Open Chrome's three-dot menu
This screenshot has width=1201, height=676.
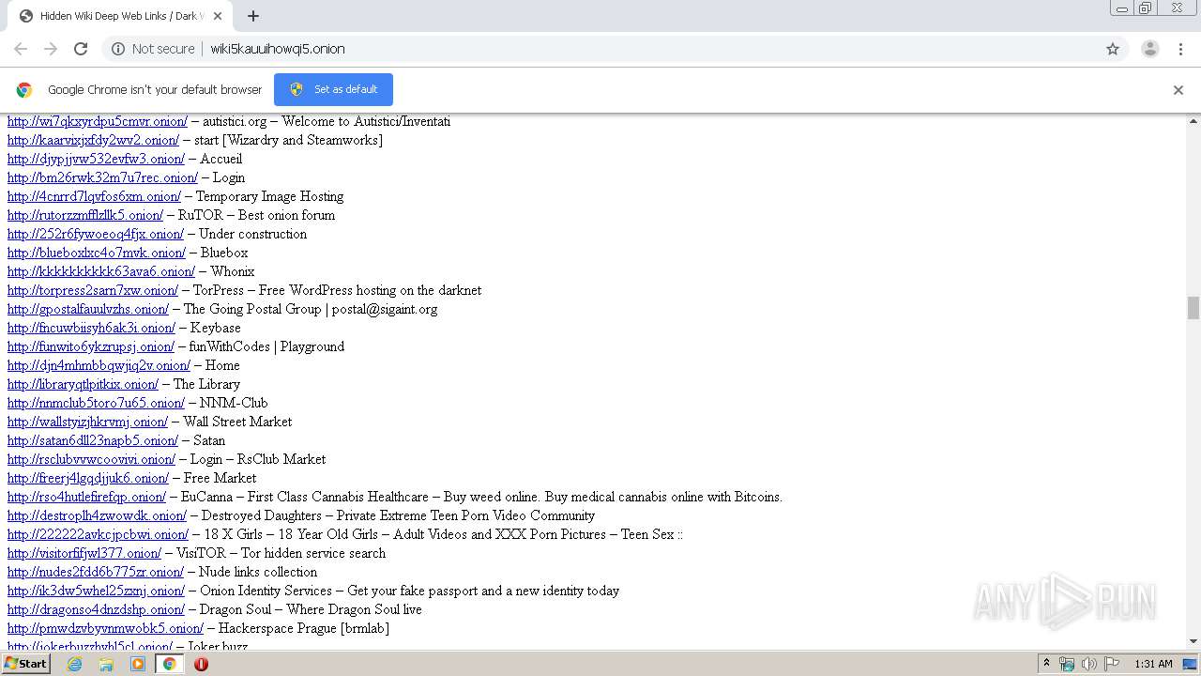tap(1180, 49)
